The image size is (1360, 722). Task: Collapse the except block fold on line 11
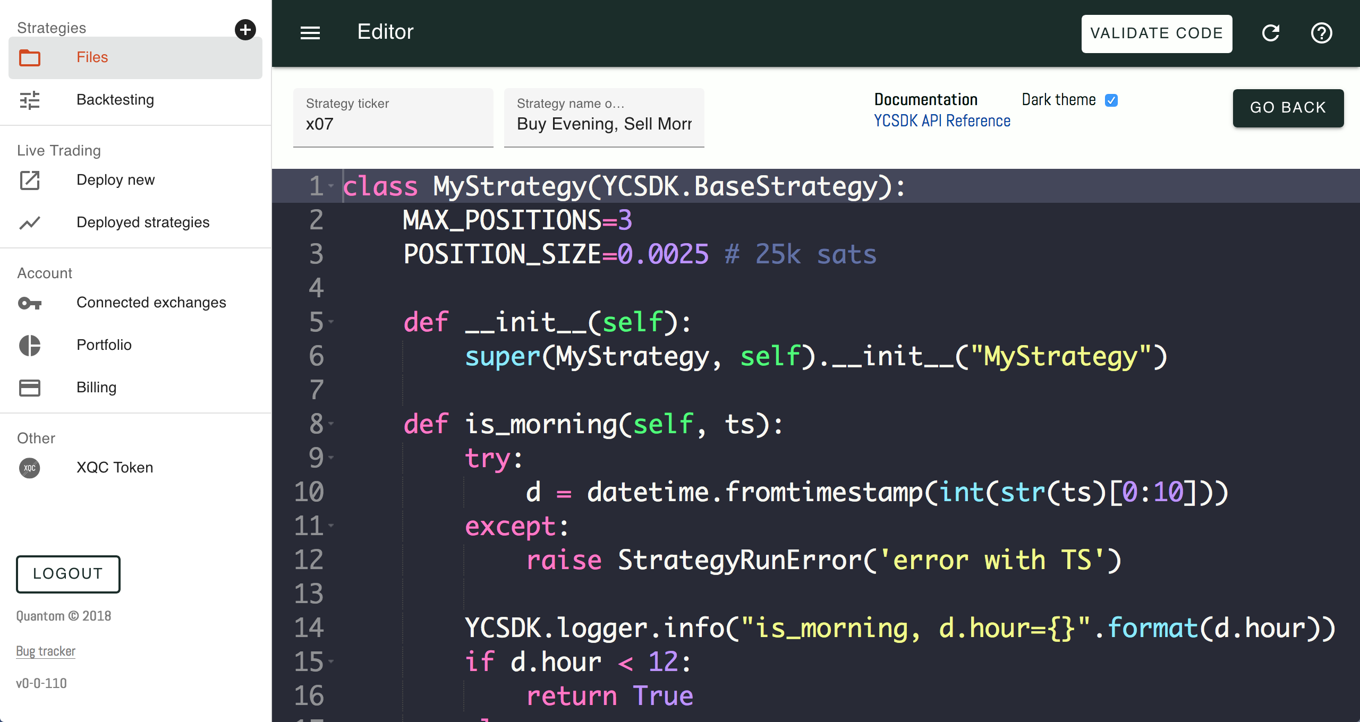[331, 526]
